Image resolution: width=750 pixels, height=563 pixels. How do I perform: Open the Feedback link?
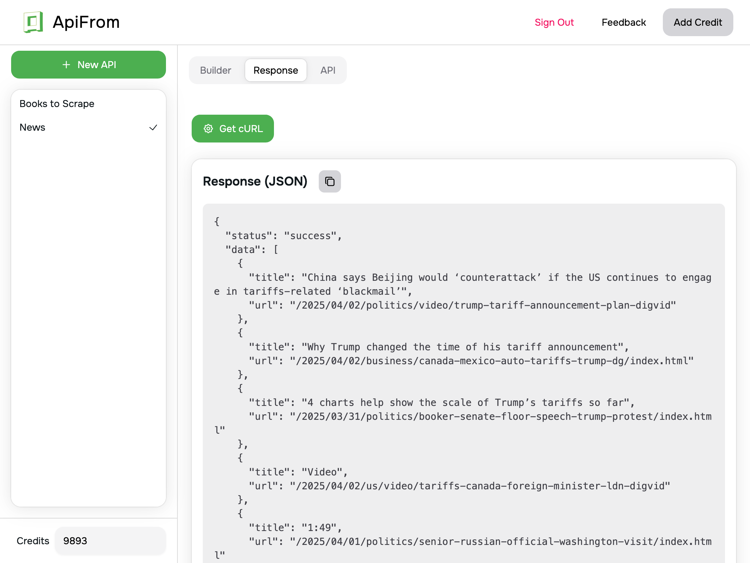(624, 22)
